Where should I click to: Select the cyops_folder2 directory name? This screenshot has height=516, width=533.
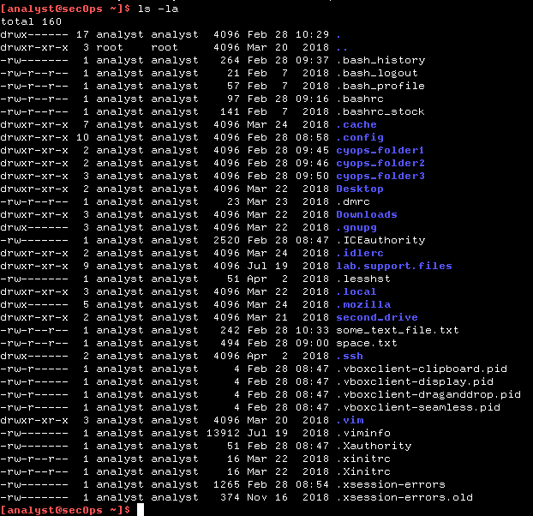click(380, 163)
